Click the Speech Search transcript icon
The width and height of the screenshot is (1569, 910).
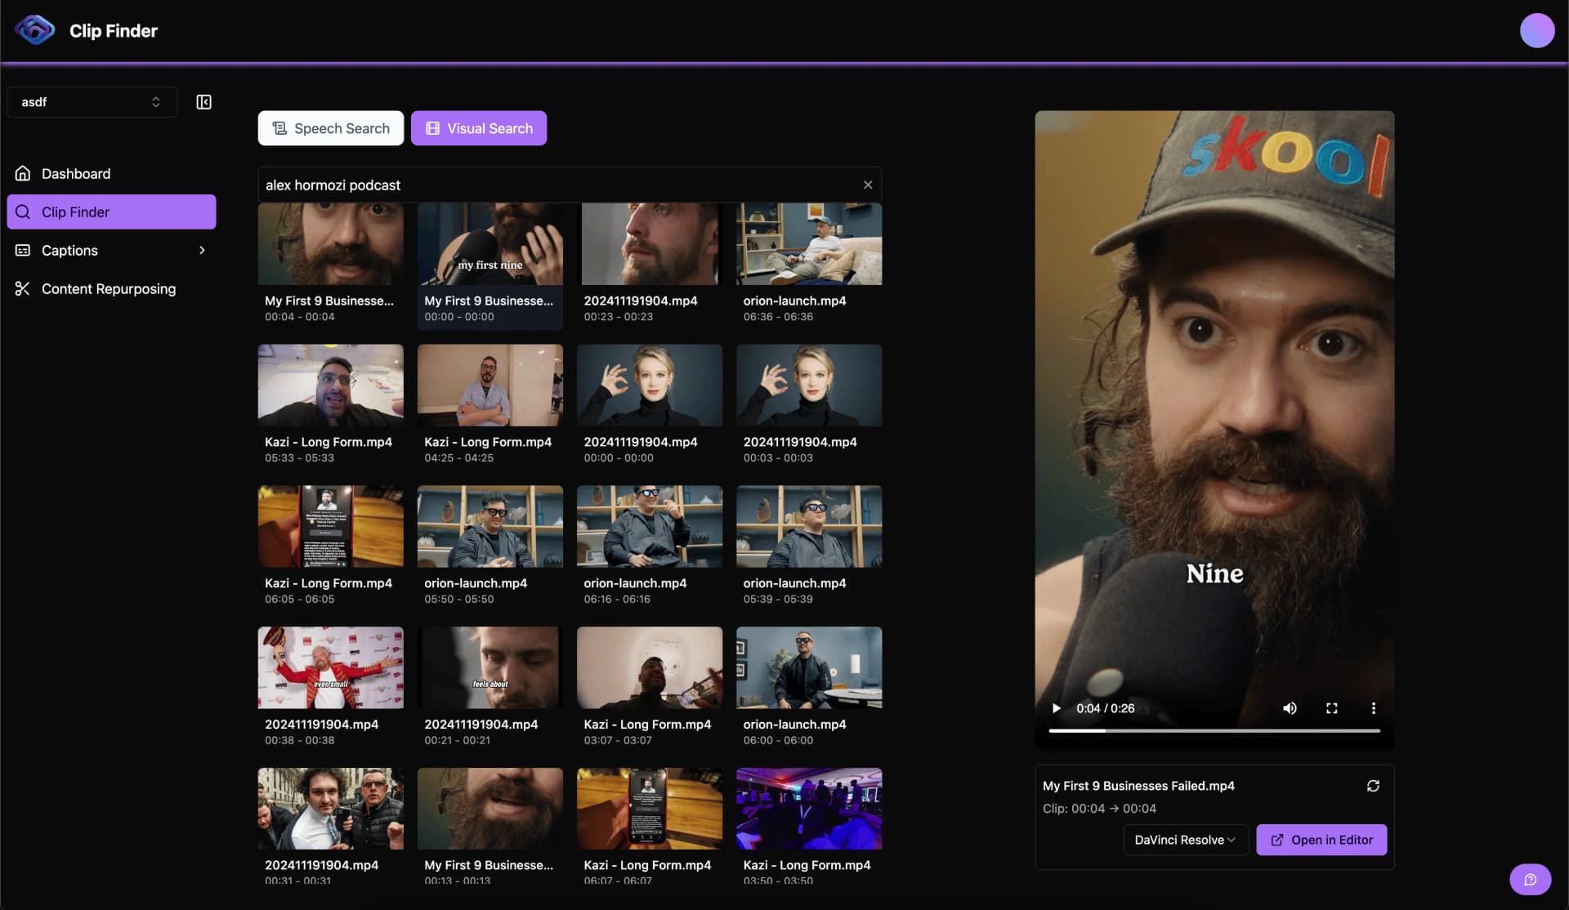click(279, 128)
